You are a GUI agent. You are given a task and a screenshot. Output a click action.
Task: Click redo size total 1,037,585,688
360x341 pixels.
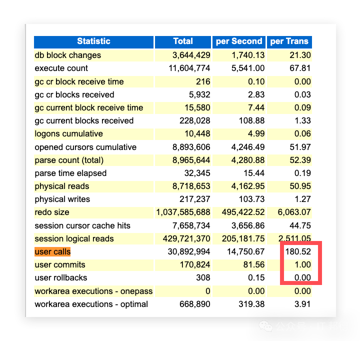tap(183, 212)
